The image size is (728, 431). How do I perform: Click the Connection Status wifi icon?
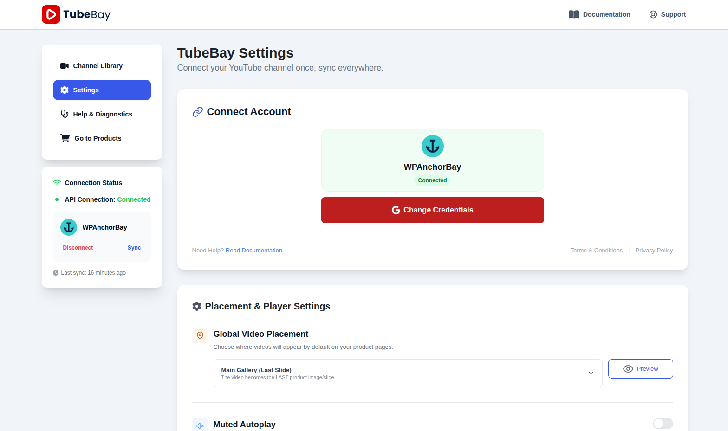click(57, 183)
